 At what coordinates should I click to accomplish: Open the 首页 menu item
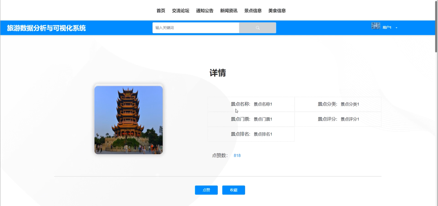[161, 11]
